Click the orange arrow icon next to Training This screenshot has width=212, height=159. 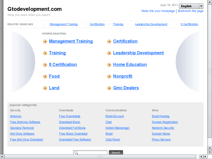pyautogui.click(x=45, y=53)
